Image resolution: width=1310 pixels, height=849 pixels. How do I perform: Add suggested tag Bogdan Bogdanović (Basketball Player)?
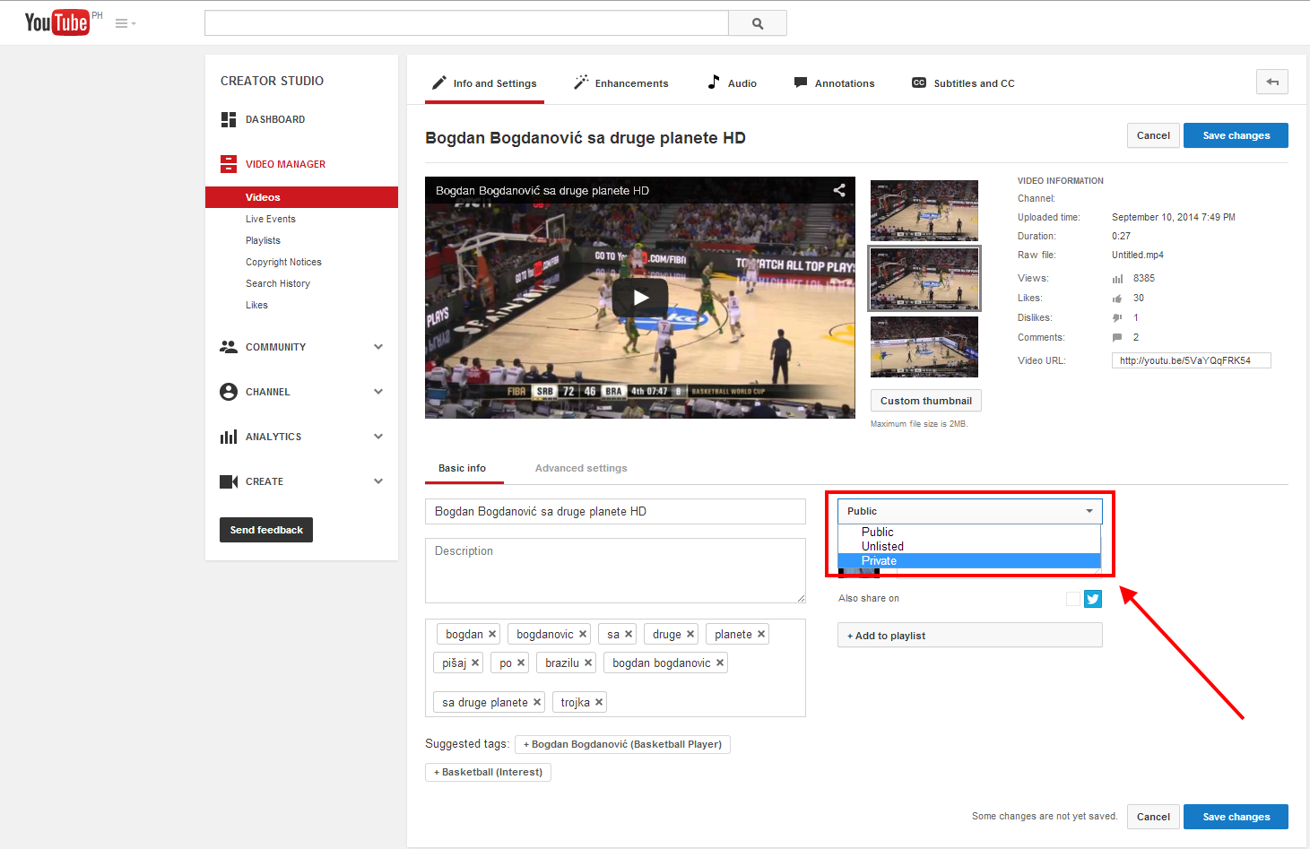coord(622,744)
